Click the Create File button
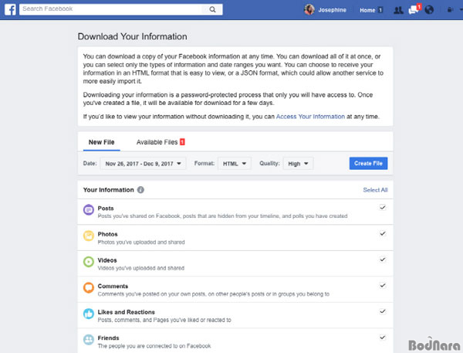 click(368, 163)
